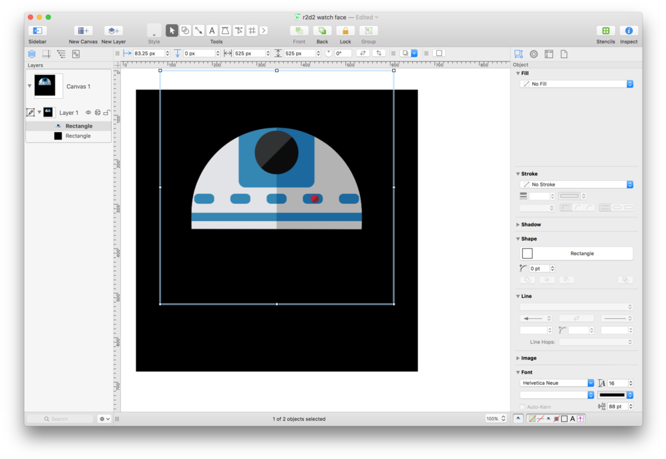
Task: Select the Shape tool
Action: [185, 31]
